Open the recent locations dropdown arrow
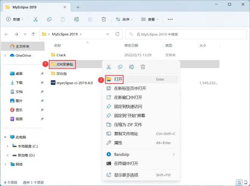 click(x=25, y=34)
